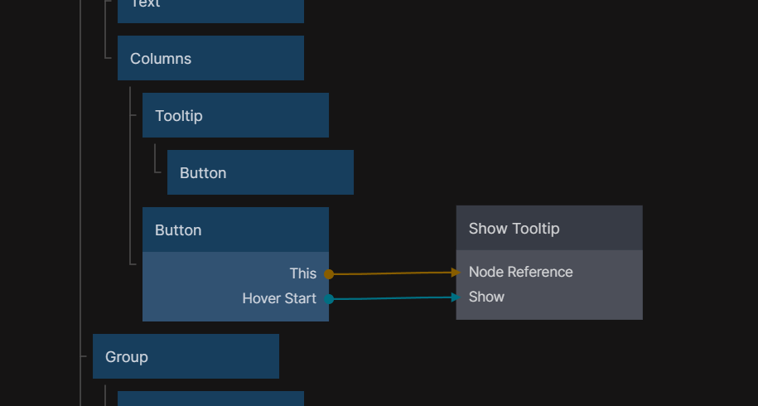Screen dimensions: 758x406
Task: Select the Button node nested inside Tooltip
Action: point(260,172)
